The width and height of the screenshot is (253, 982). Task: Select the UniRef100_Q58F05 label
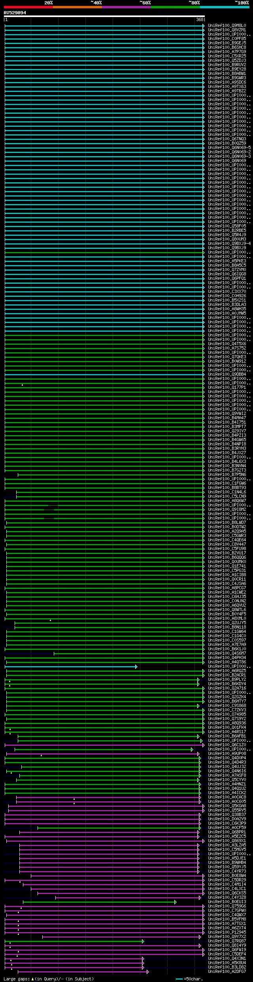pyautogui.click(x=227, y=226)
